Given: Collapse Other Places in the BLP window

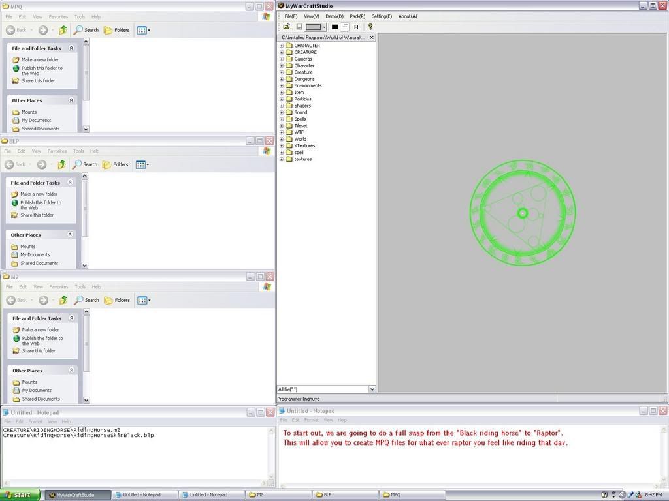Looking at the screenshot, I should click(x=70, y=235).
